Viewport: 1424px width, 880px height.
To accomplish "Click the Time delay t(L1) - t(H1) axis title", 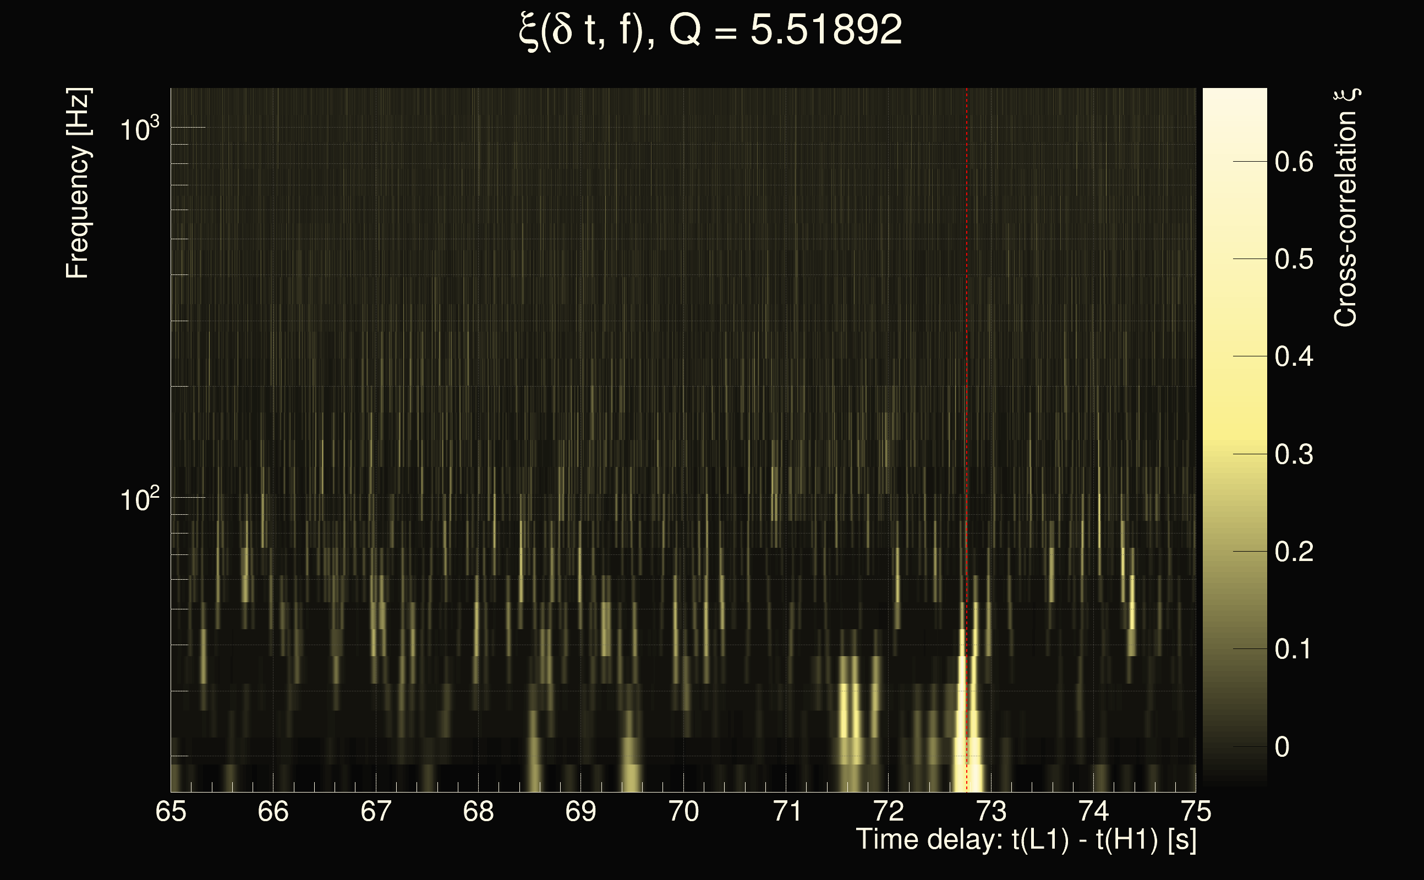I will 1026,840.
